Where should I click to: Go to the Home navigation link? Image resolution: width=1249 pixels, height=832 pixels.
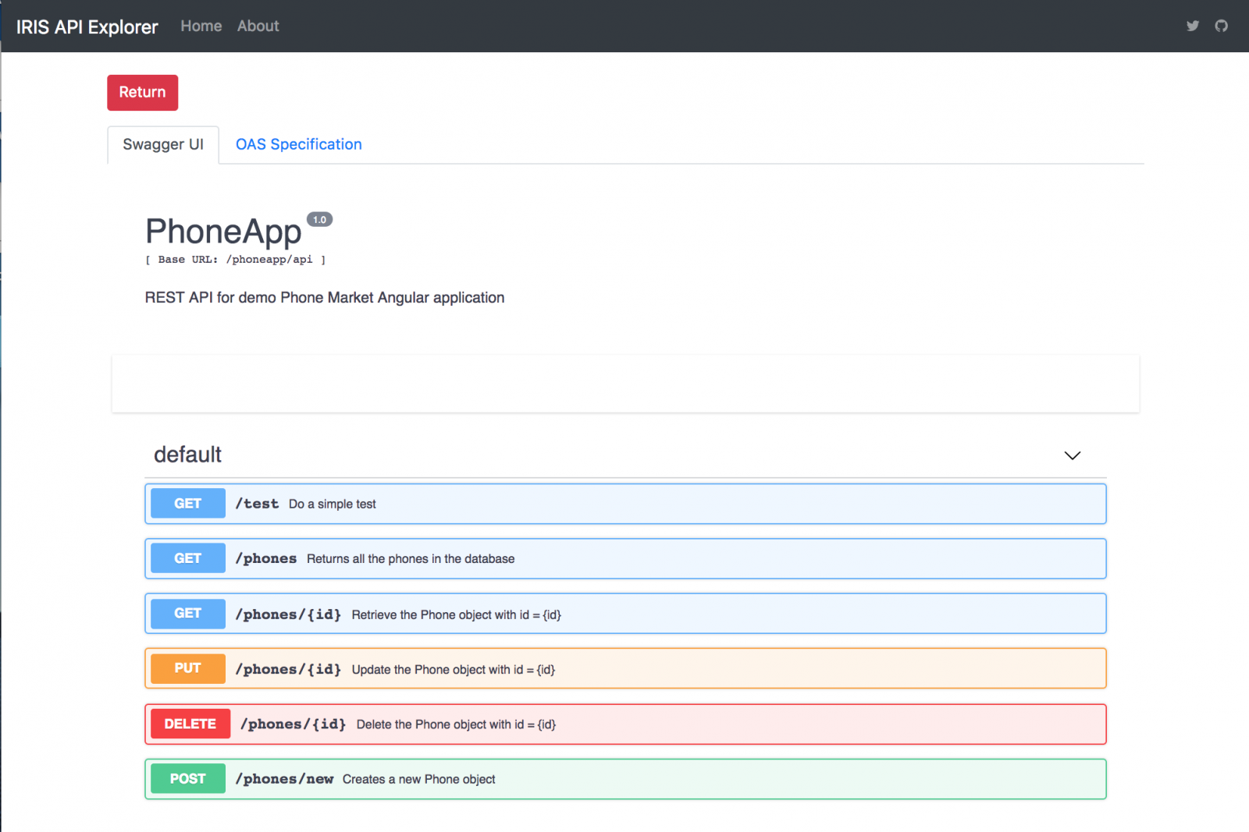coord(201,26)
